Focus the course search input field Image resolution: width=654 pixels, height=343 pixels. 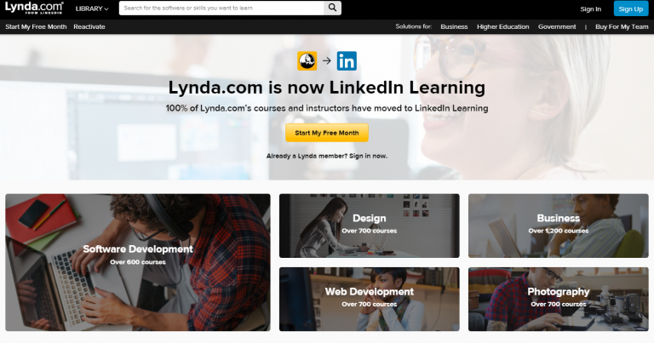tap(221, 8)
